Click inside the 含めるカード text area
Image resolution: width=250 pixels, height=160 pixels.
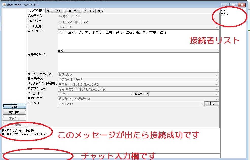click(x=138, y=39)
